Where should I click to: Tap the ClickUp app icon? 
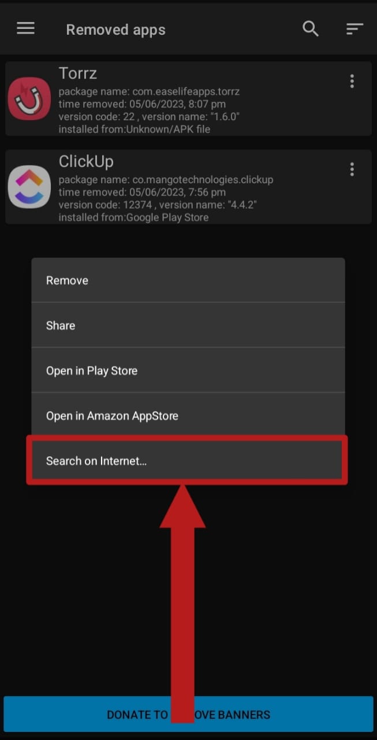[x=29, y=187]
